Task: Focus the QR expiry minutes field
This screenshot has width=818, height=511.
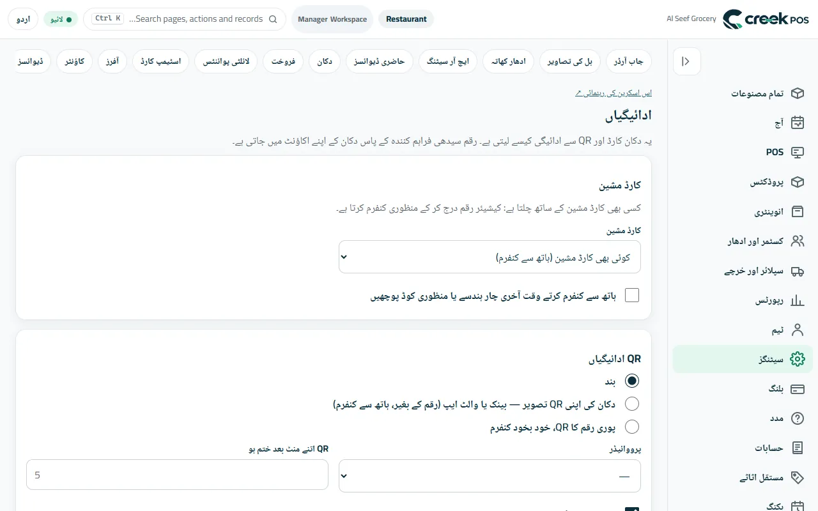Action: (177, 475)
